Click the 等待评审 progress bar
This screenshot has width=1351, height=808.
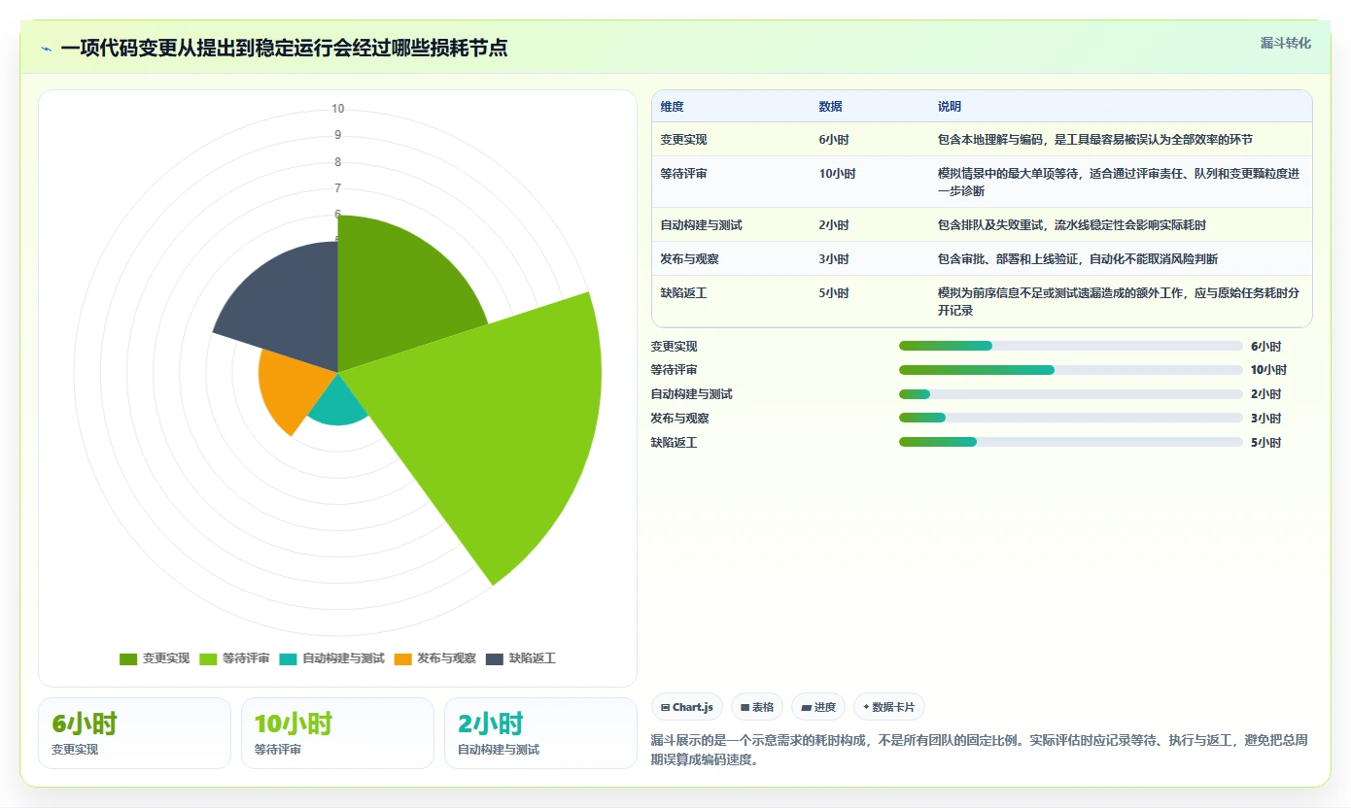(1071, 370)
